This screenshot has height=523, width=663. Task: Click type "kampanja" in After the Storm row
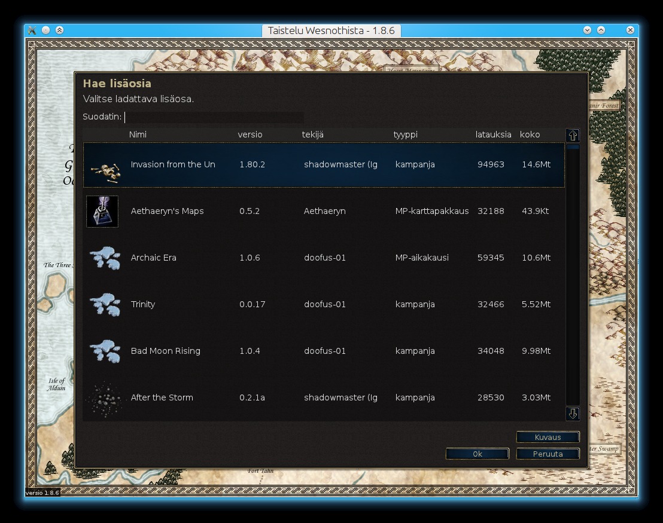point(415,397)
